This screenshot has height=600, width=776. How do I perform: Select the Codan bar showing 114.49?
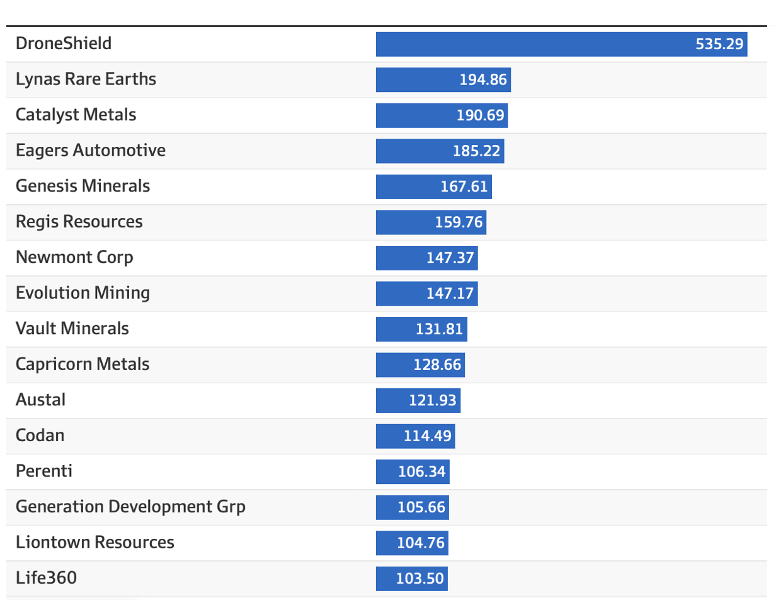415,436
